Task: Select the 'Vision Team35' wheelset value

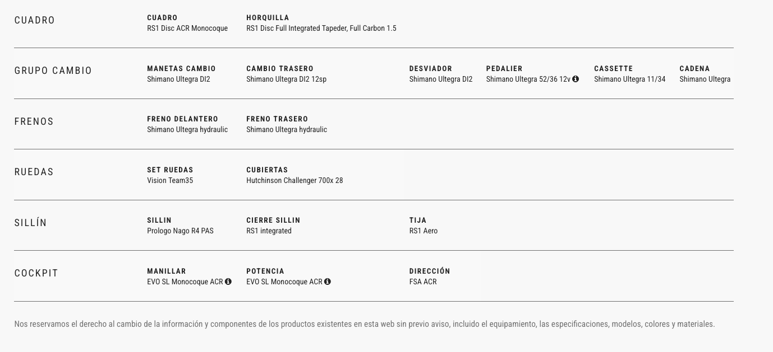Action: click(x=170, y=181)
